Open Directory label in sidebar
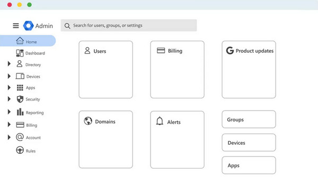The height and width of the screenshot is (195, 318). click(x=33, y=64)
